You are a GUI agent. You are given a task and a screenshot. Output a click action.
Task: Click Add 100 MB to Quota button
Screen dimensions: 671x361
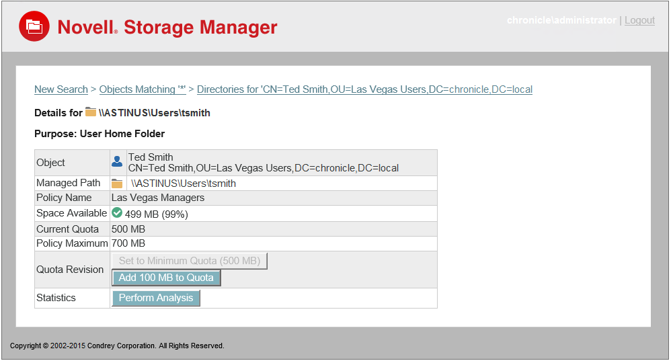click(166, 278)
